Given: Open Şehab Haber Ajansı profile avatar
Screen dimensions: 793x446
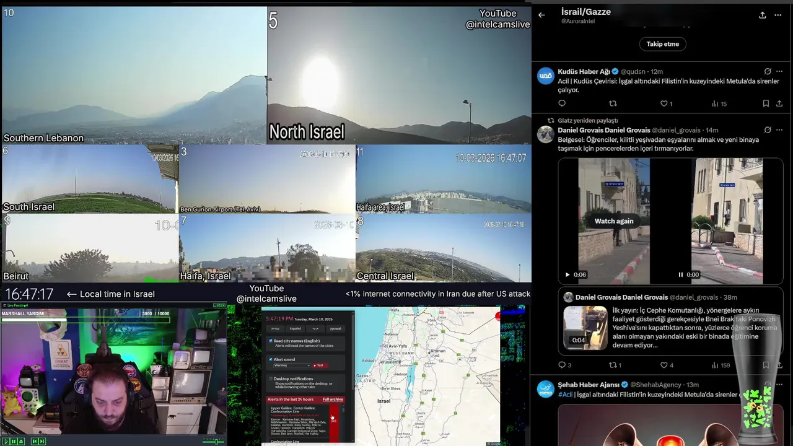Looking at the screenshot, I should click(545, 390).
